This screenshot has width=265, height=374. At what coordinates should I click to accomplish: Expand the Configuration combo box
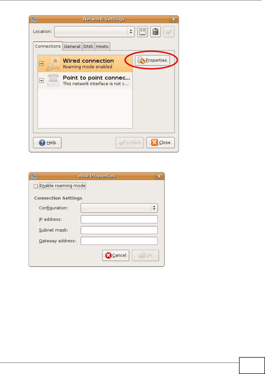click(x=119, y=208)
